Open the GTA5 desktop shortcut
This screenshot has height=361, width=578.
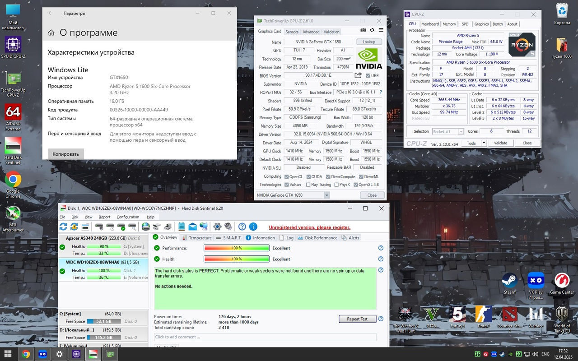click(x=431, y=317)
